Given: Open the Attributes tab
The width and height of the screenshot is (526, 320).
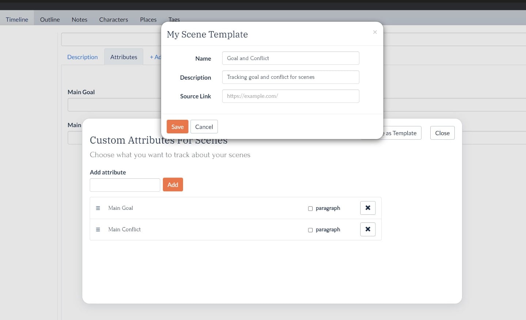Looking at the screenshot, I should pyautogui.click(x=123, y=57).
